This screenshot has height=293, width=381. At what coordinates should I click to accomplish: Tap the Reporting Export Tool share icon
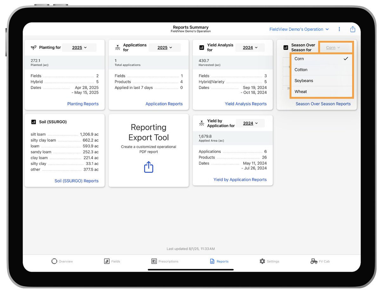pos(149,167)
